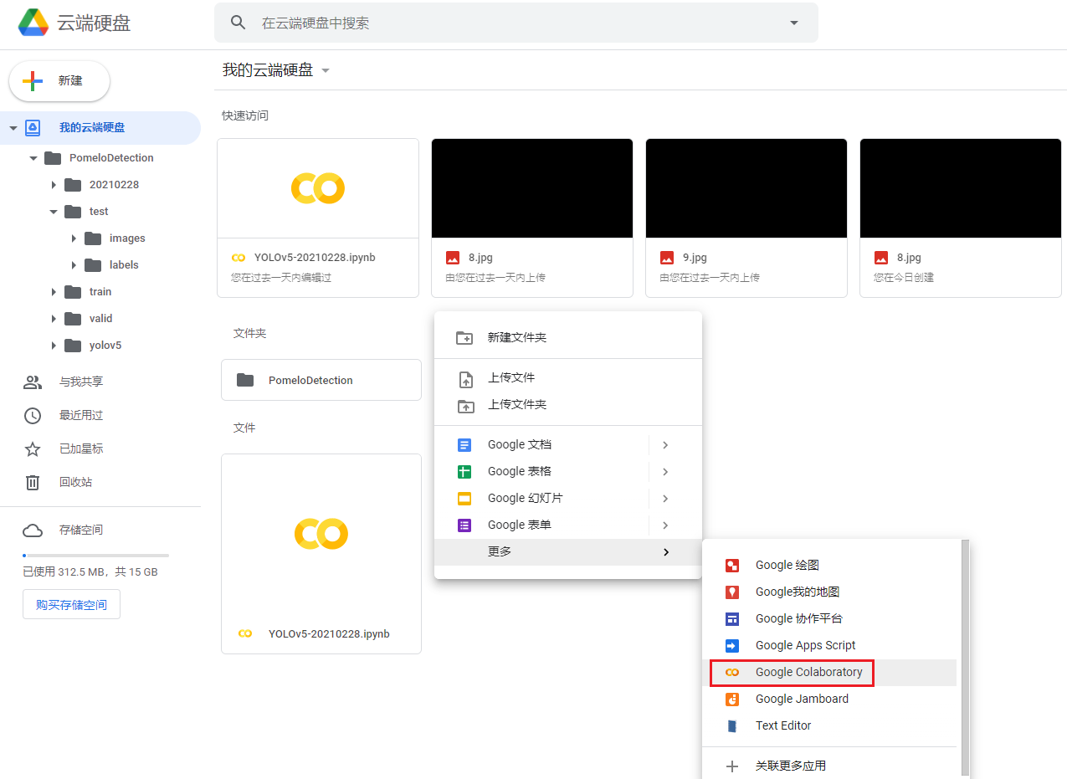Click the 新建文件夹 new folder icon
This screenshot has height=779, width=1067.
tap(464, 338)
